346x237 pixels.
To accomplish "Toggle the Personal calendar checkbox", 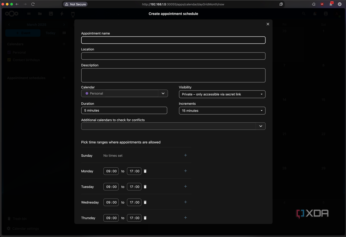I will 9,52.
